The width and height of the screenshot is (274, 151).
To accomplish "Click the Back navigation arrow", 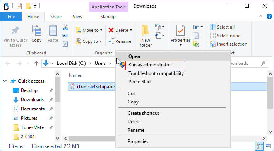I will pyautogui.click(x=8, y=63).
